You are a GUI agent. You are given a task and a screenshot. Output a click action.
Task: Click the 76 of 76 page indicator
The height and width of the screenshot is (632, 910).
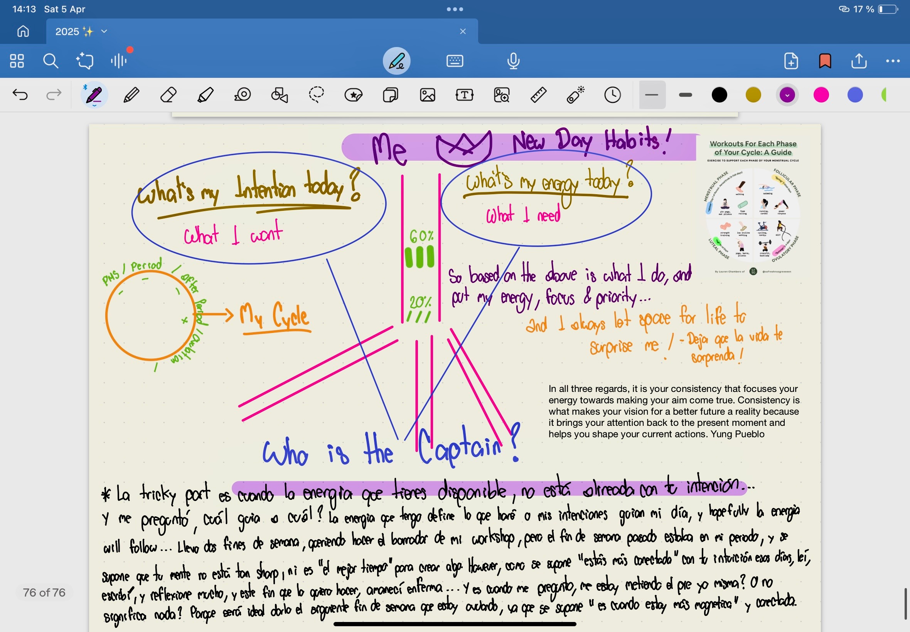[44, 592]
